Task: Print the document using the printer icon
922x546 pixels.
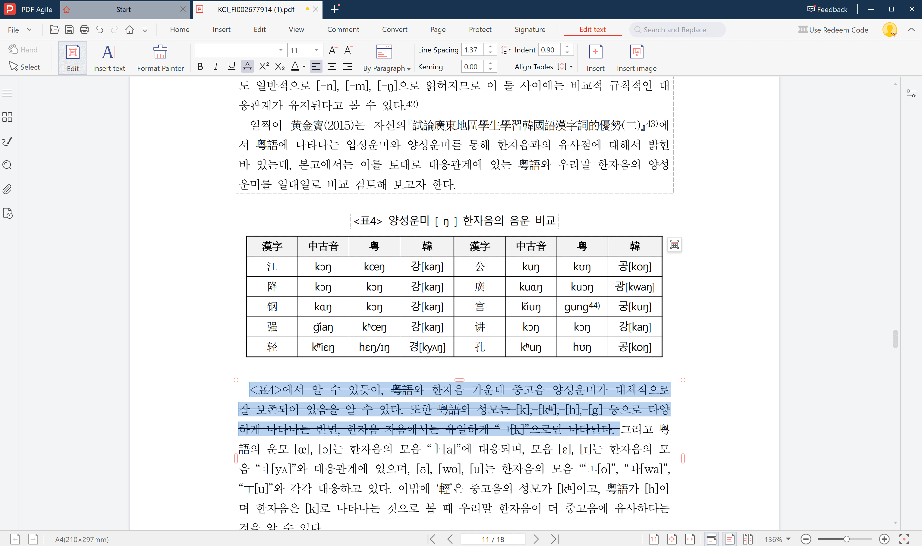Action: pos(84,30)
